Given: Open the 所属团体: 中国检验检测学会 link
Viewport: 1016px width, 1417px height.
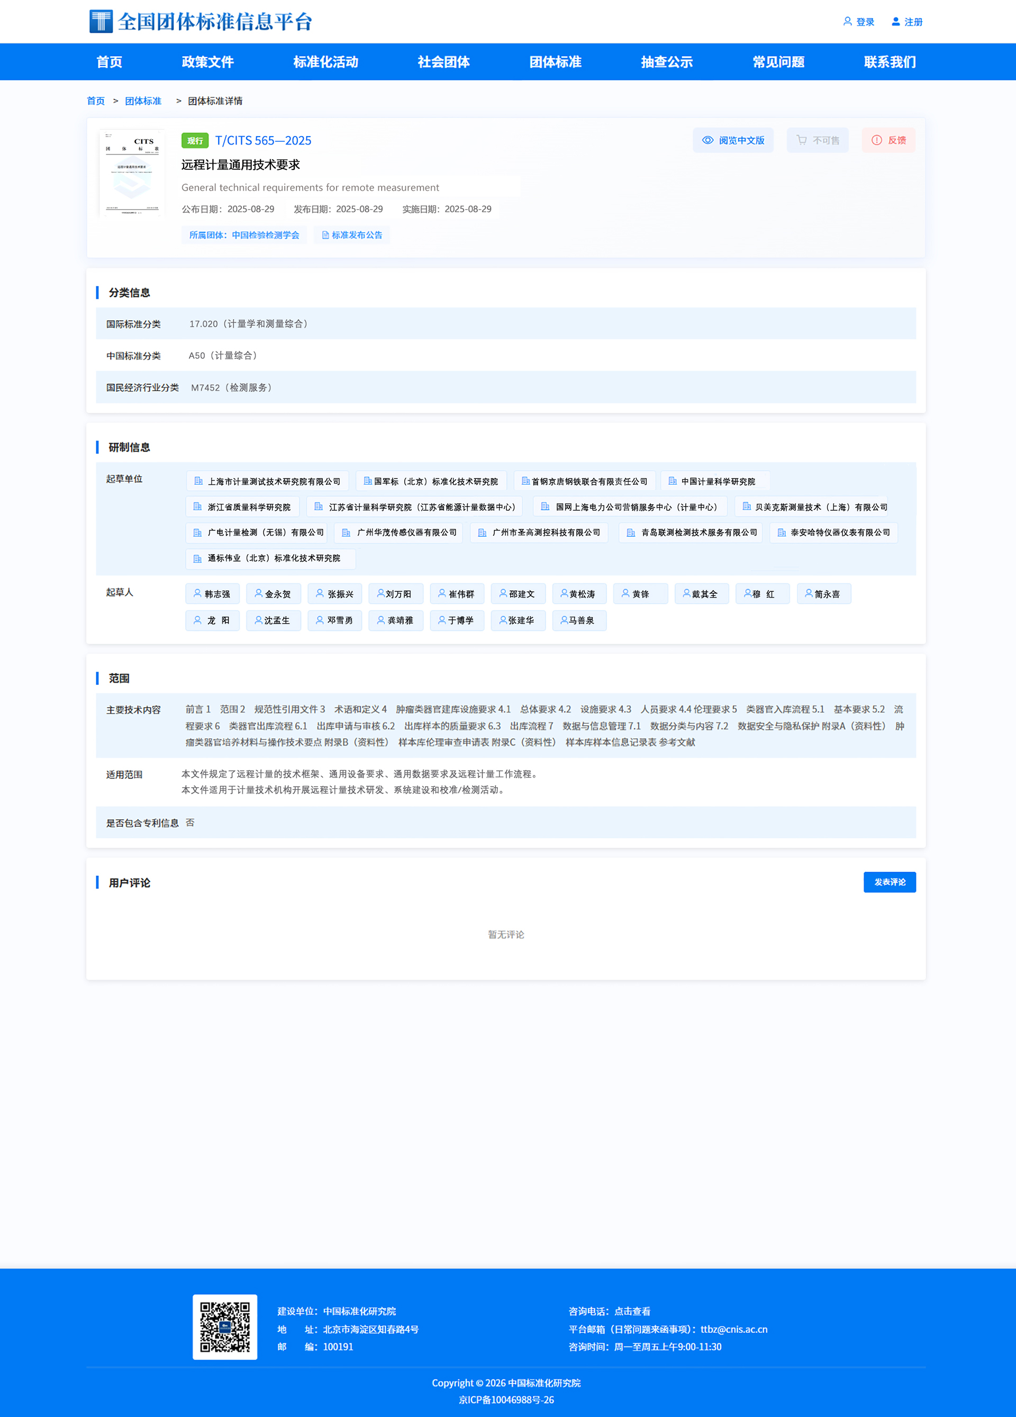Looking at the screenshot, I should click(x=244, y=235).
